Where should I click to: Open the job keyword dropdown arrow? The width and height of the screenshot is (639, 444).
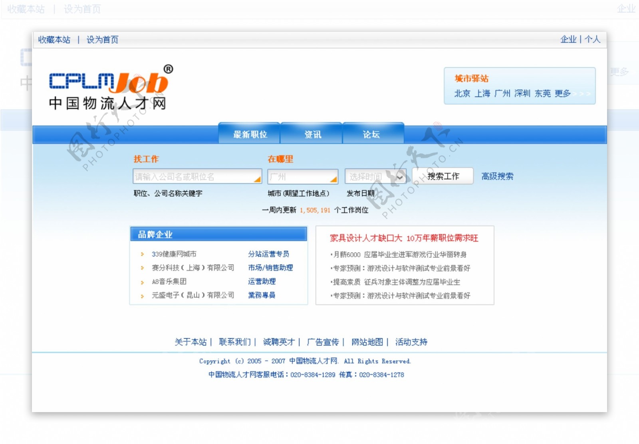(257, 180)
